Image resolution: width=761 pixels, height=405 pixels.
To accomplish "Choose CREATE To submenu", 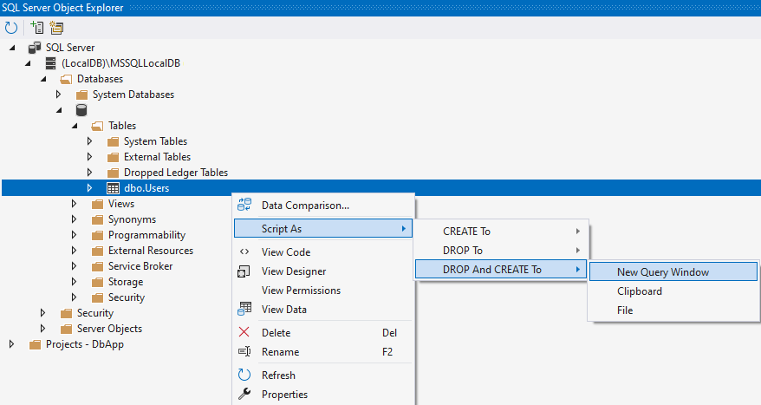I will coord(501,232).
